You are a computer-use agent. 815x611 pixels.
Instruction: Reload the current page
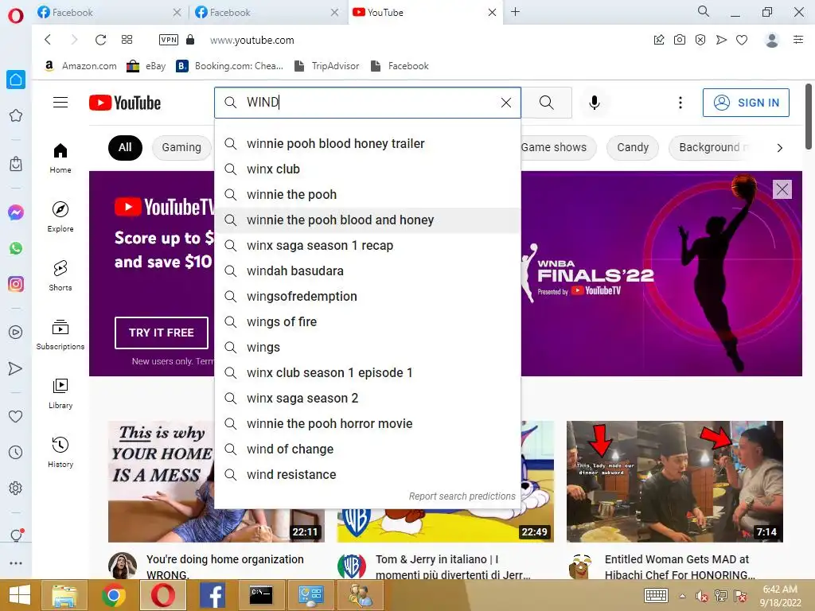(x=101, y=40)
